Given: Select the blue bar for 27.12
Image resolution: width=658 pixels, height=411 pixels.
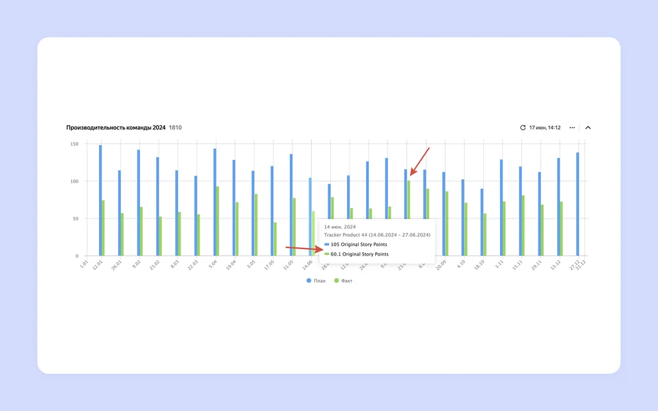Looking at the screenshot, I should [578, 204].
